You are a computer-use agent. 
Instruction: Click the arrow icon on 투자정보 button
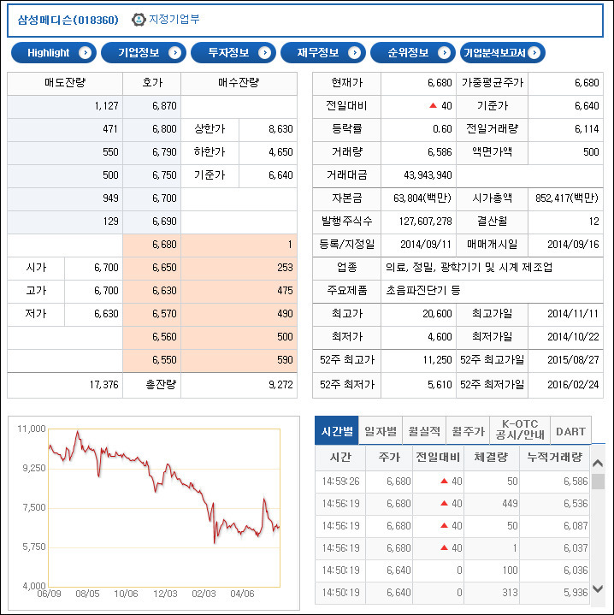[x=264, y=52]
